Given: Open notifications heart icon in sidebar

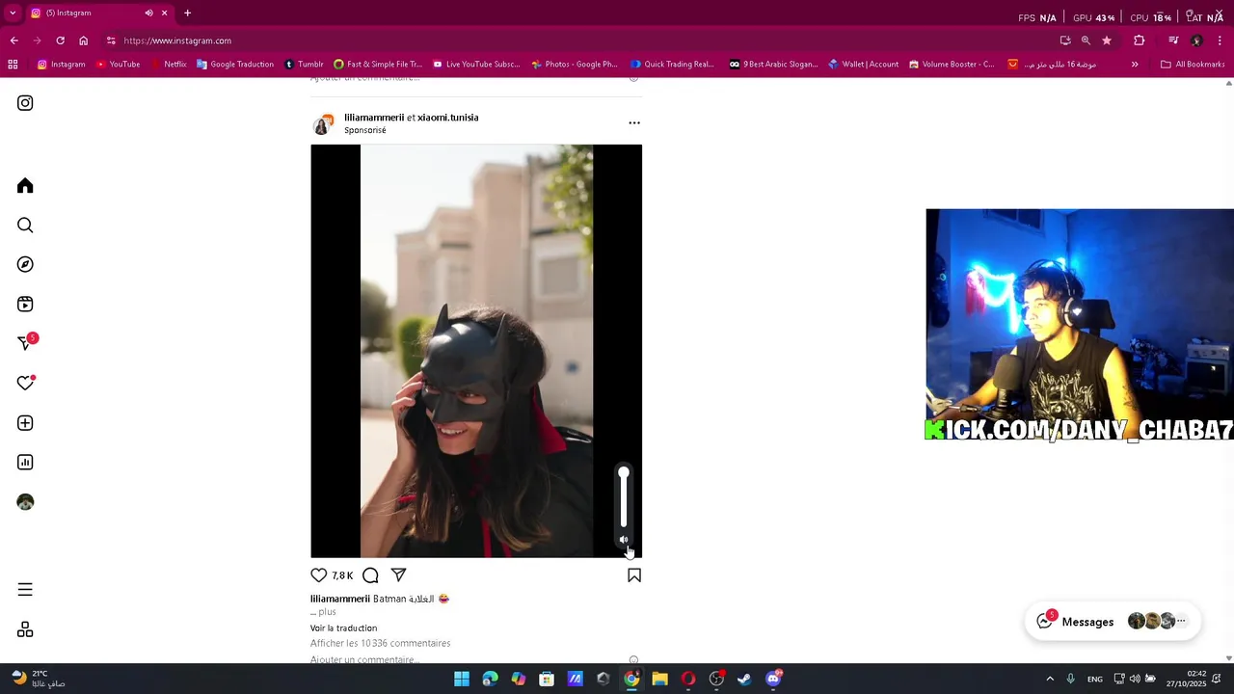Looking at the screenshot, I should (x=25, y=383).
